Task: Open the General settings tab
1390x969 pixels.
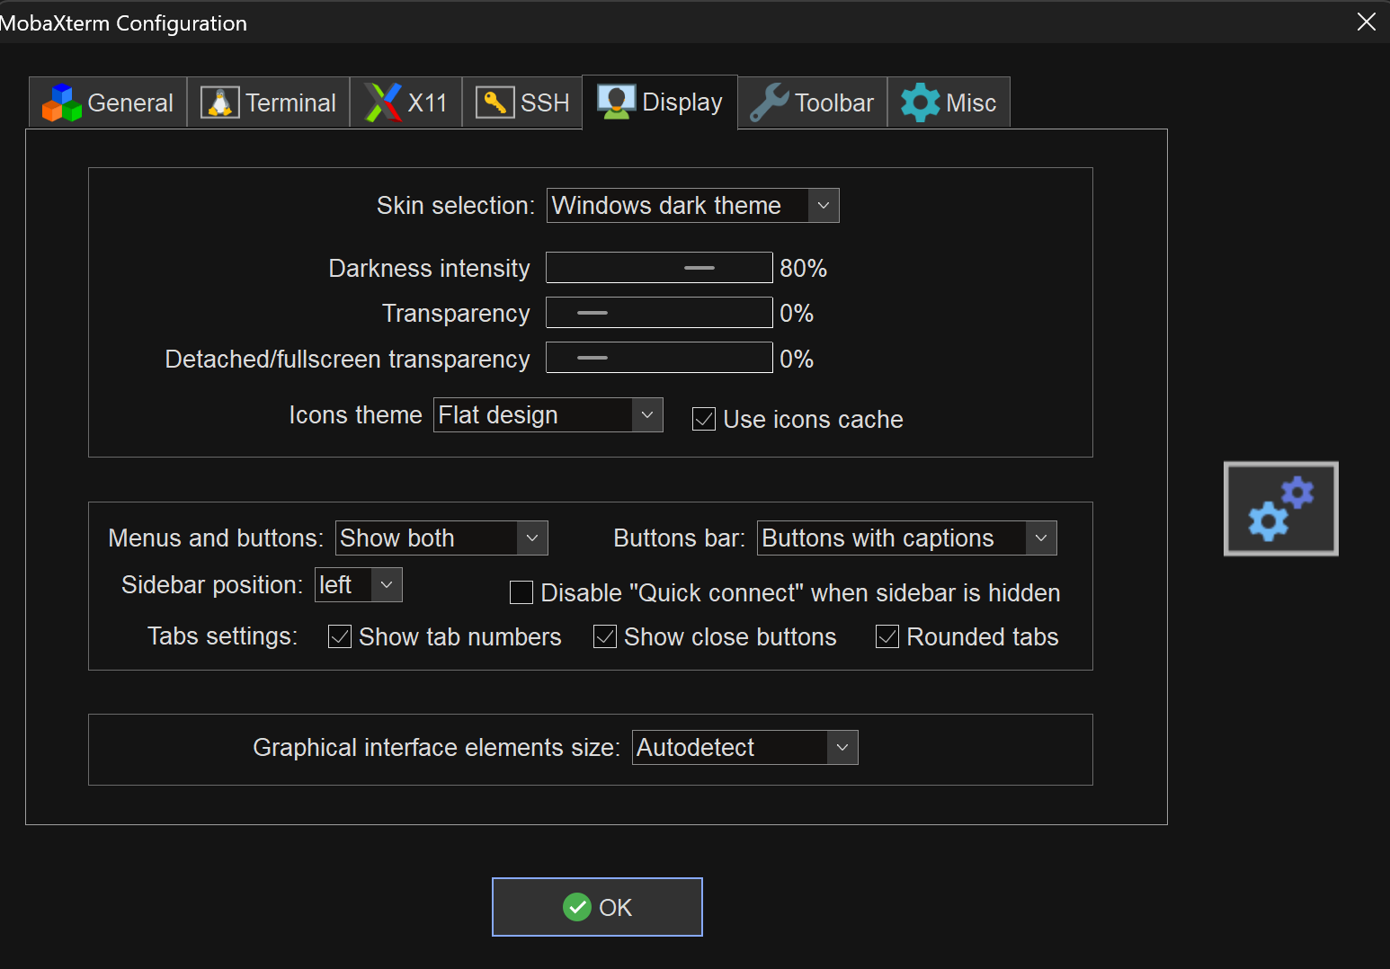Action: [x=108, y=102]
